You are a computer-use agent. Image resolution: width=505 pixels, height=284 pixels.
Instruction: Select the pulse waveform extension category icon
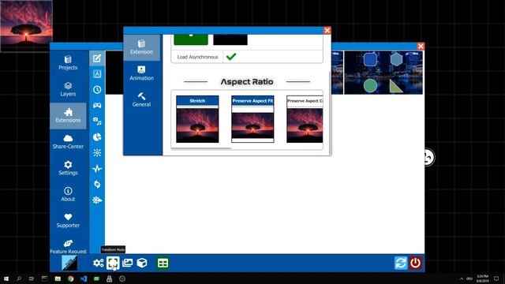coord(97,168)
